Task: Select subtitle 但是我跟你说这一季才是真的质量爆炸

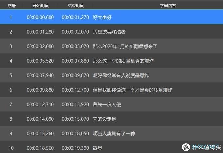Action: tap(133, 90)
